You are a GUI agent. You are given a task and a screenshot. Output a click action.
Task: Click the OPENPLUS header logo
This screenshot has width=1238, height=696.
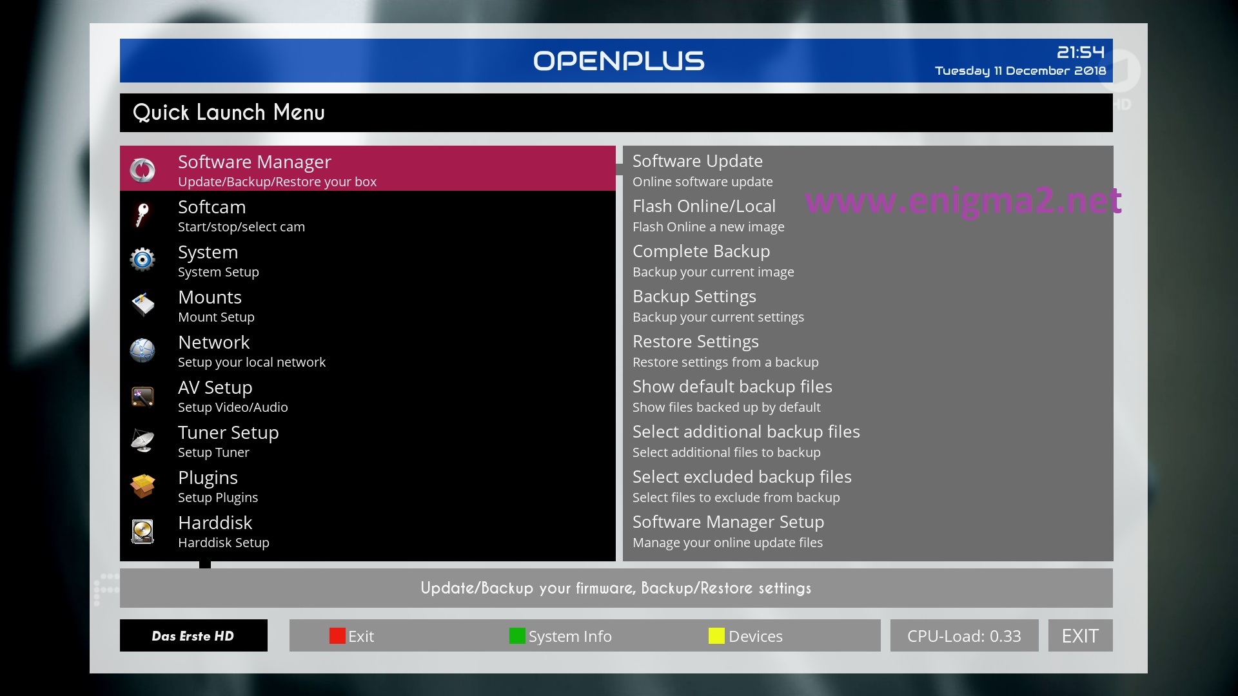(619, 61)
